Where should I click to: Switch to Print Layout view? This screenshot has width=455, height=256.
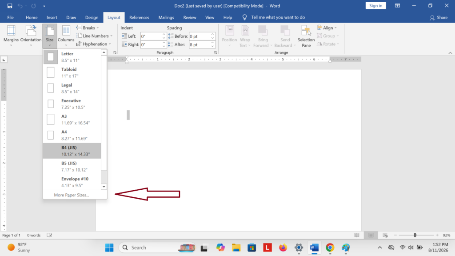[371, 235]
